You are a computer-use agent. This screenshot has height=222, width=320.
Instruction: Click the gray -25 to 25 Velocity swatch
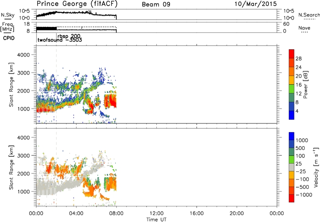[292, 167]
